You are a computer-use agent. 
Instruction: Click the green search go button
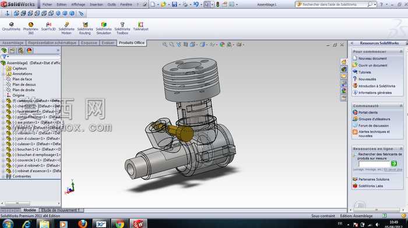click(x=394, y=163)
